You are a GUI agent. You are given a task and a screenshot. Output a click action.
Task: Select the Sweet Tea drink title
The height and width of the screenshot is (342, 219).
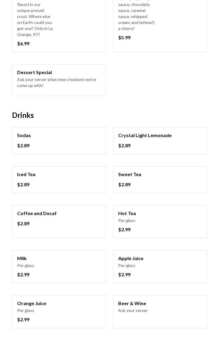point(130,174)
